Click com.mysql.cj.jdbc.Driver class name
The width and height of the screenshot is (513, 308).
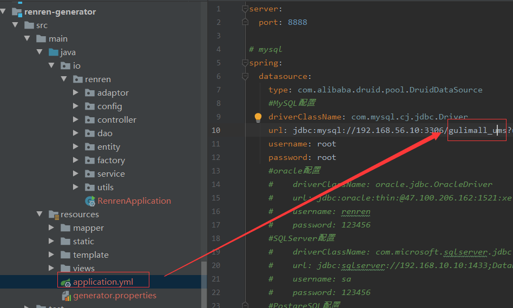click(x=410, y=117)
